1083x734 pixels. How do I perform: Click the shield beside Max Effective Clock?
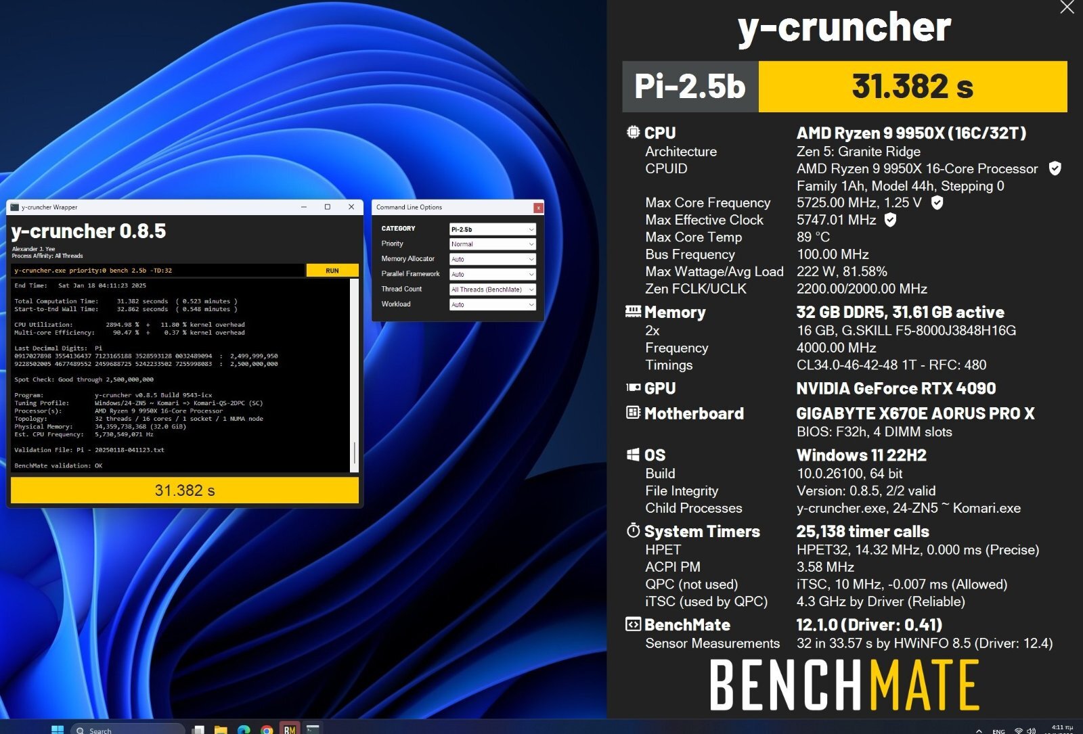tap(890, 220)
